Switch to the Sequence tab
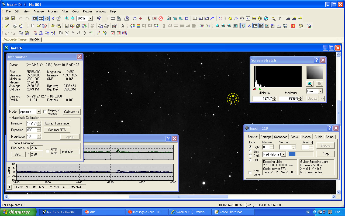This screenshot has width=345, height=216. tap(281, 137)
